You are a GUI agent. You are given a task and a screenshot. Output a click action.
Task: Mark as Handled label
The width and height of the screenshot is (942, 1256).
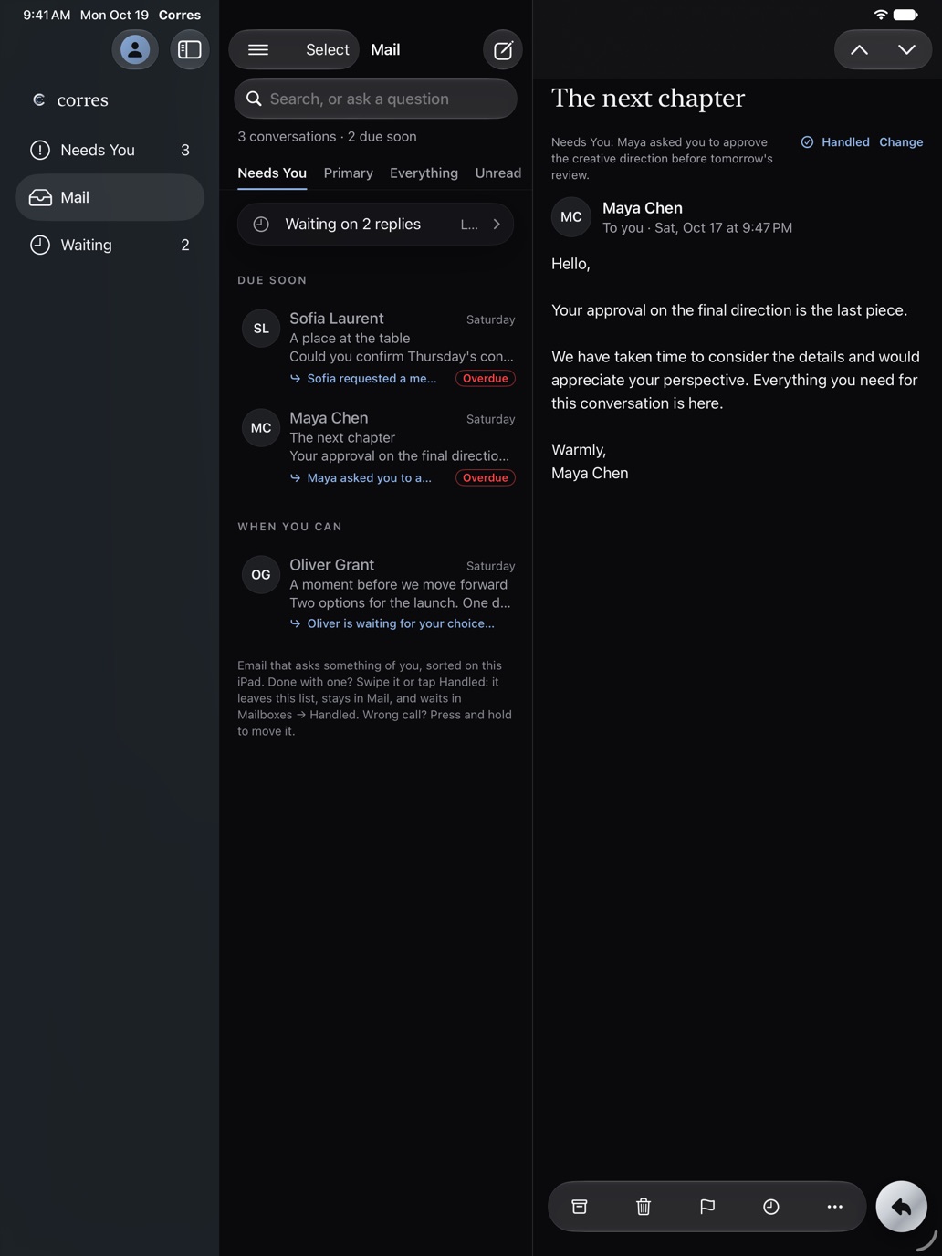(x=845, y=142)
